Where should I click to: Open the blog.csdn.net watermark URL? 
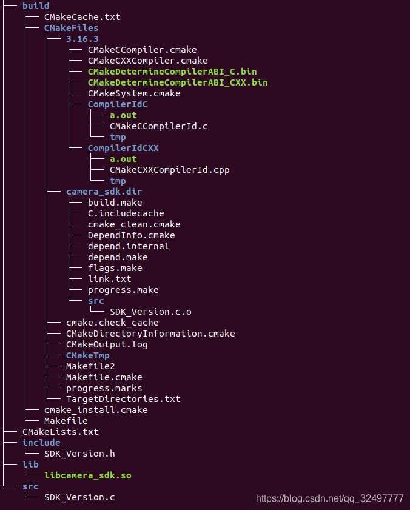click(x=329, y=498)
